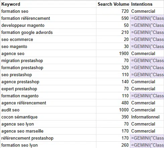Click the 'formation seo' keyword cell
The width and height of the screenshot is (164, 148).
(48, 11)
